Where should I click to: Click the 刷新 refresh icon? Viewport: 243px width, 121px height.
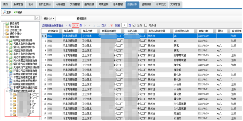pos(15,12)
